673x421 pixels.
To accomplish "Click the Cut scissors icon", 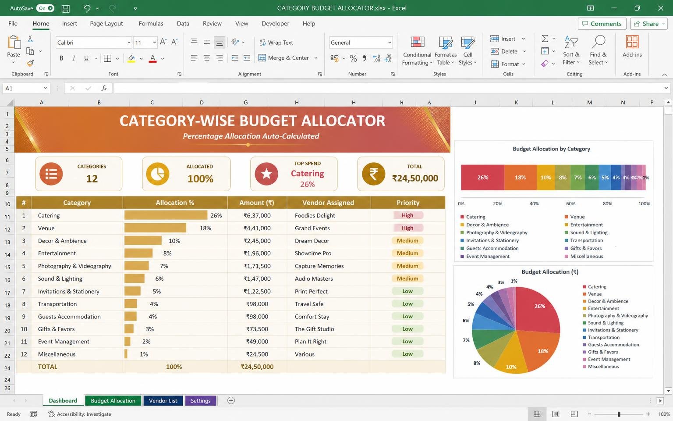I will point(30,39).
